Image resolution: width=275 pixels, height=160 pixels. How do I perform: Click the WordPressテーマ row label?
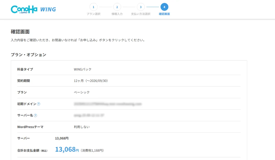30,127
